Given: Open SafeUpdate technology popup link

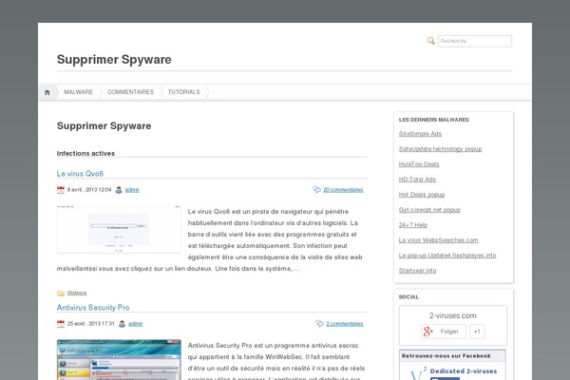Looking at the screenshot, I should (x=440, y=149).
